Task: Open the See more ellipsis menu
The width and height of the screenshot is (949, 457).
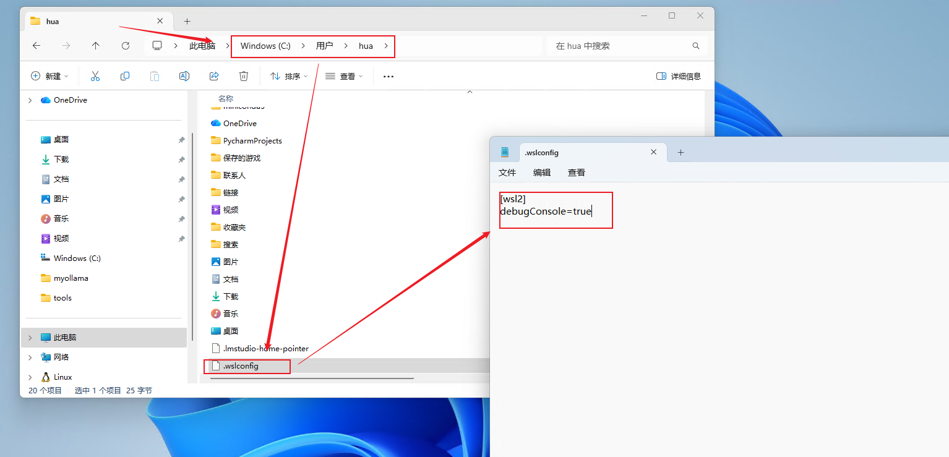Action: tap(389, 76)
